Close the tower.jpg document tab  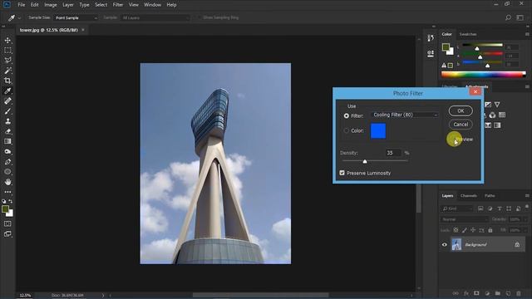coord(83,30)
